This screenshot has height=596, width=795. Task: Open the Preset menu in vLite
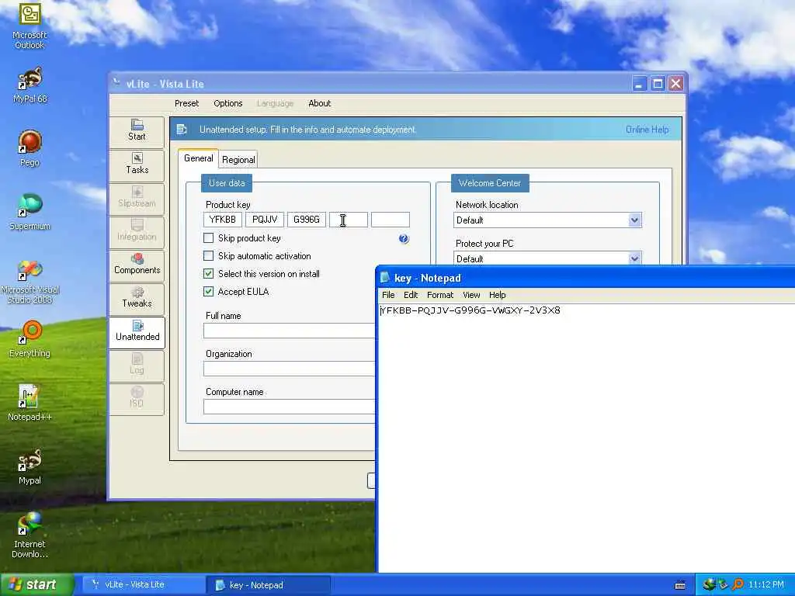coord(186,103)
